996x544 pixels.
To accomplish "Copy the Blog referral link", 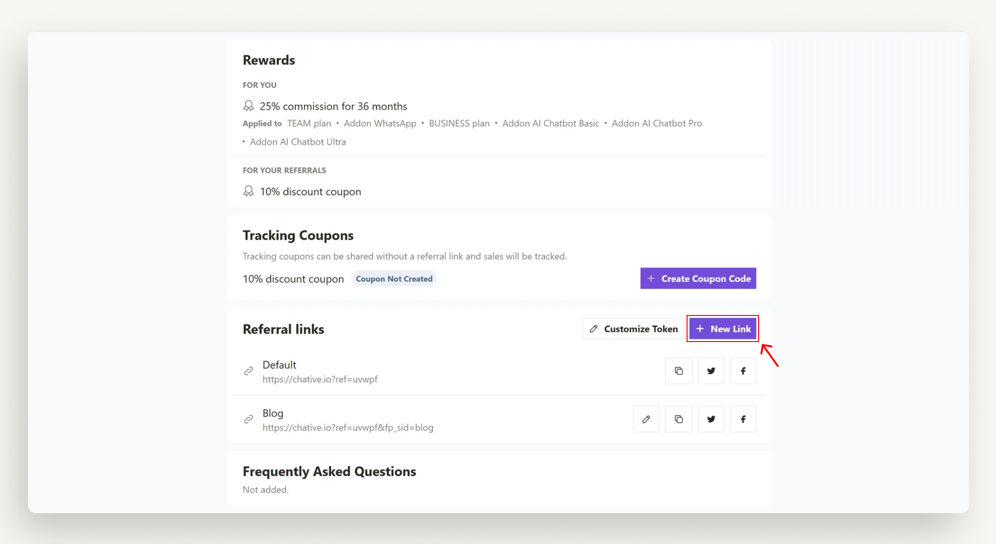I will tap(678, 419).
